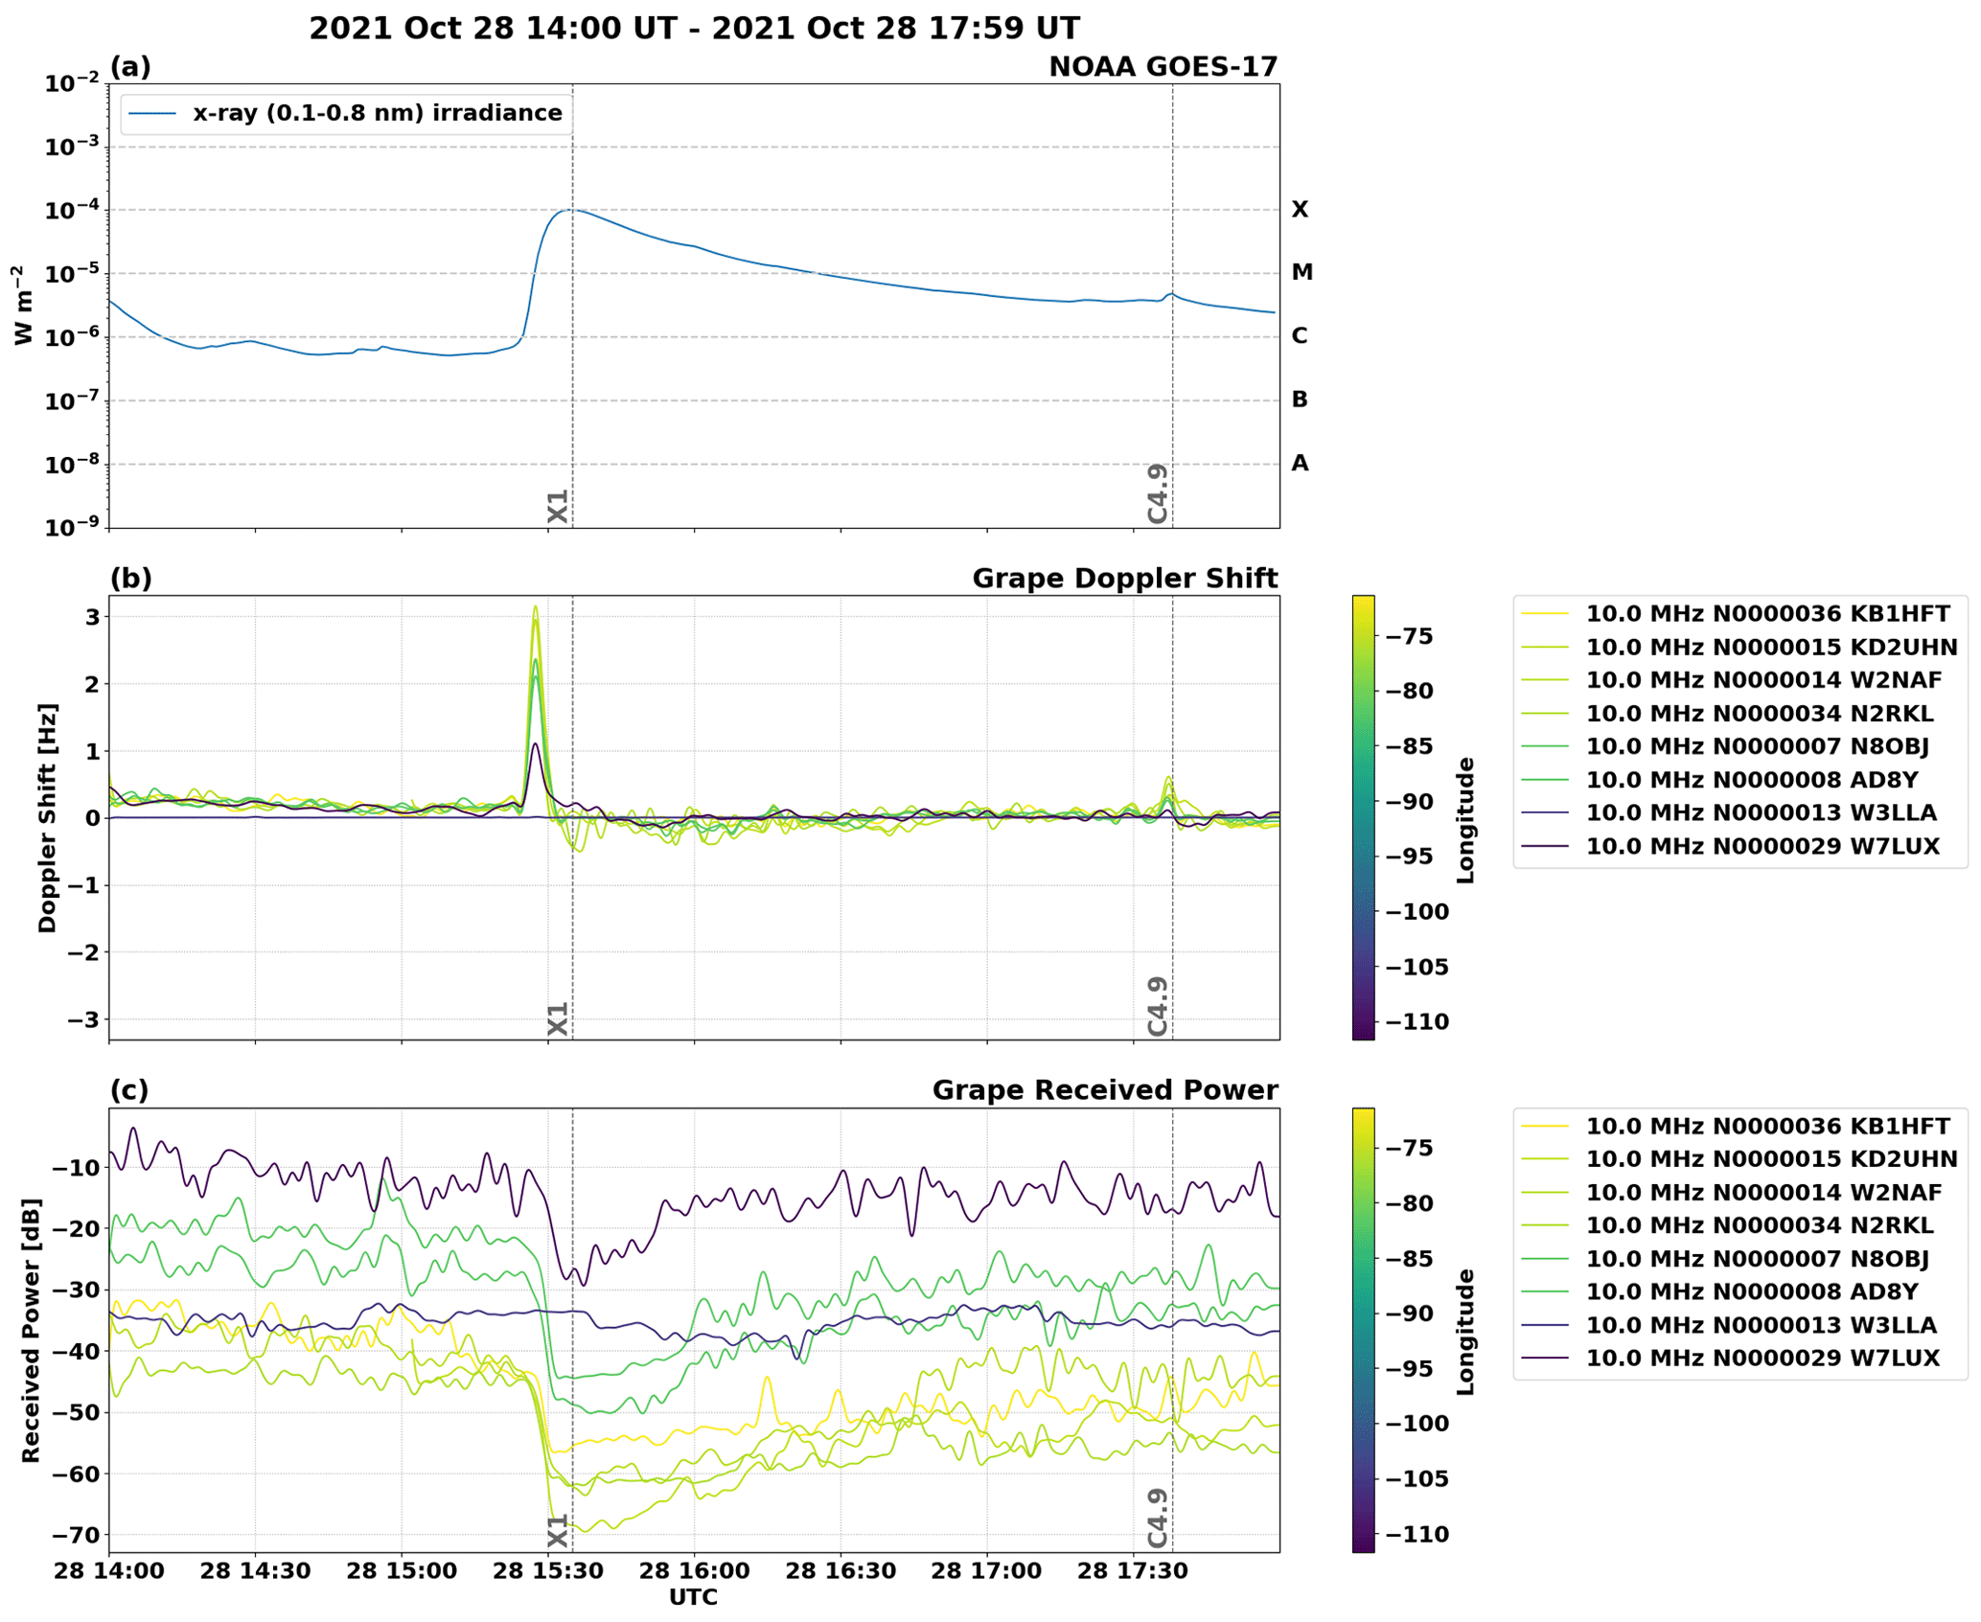Click the UTC x-axis label
Viewport: 1981px width, 1622px height.
pos(693,1597)
